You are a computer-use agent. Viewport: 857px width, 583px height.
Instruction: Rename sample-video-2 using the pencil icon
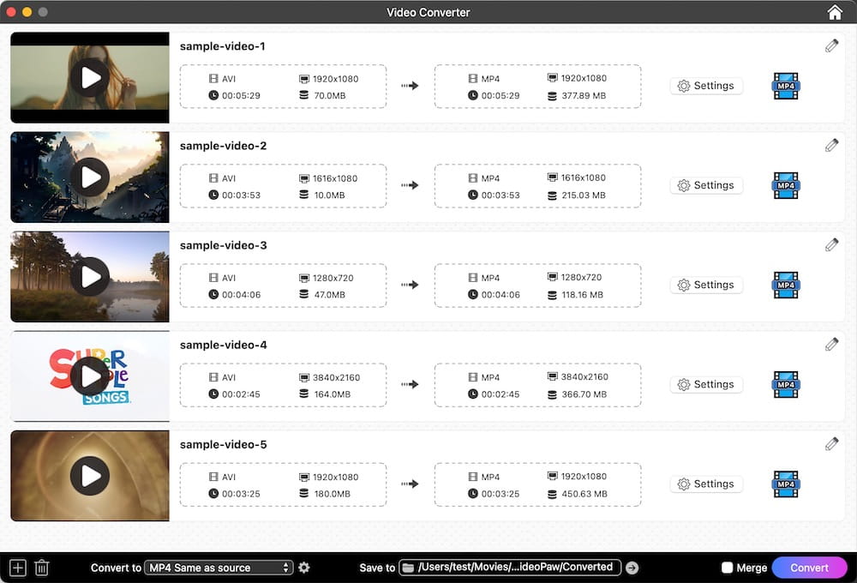[x=831, y=145]
